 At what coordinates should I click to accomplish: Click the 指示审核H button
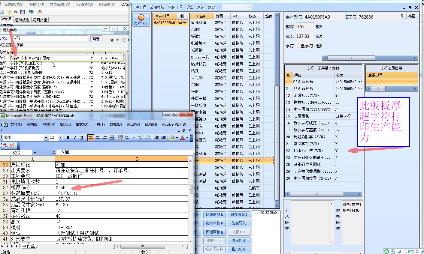click(x=214, y=223)
